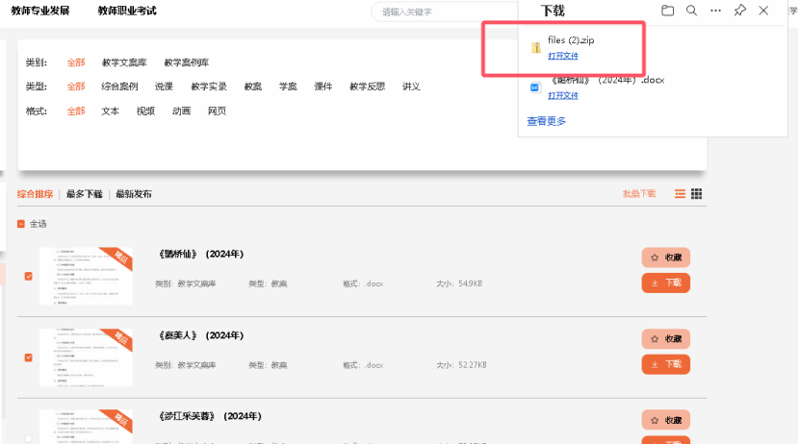Switch to list view layout icon
This screenshot has height=444, width=799.
point(680,194)
